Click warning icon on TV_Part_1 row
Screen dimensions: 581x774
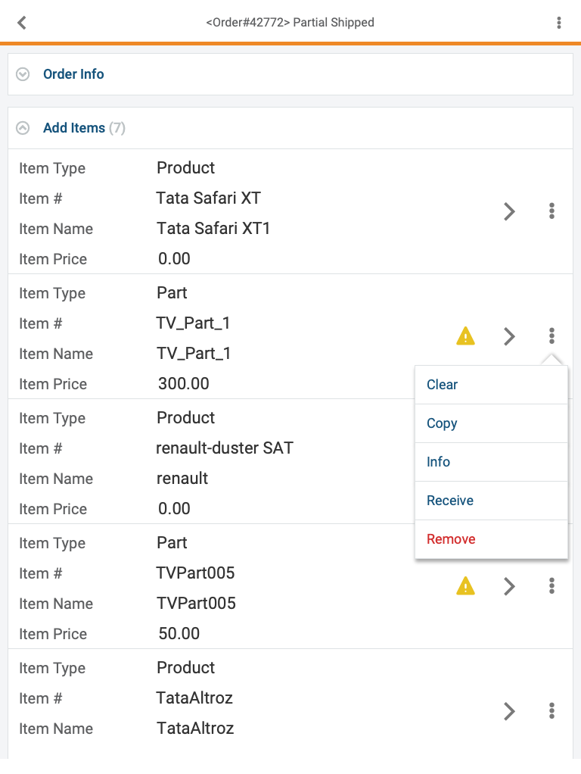465,336
